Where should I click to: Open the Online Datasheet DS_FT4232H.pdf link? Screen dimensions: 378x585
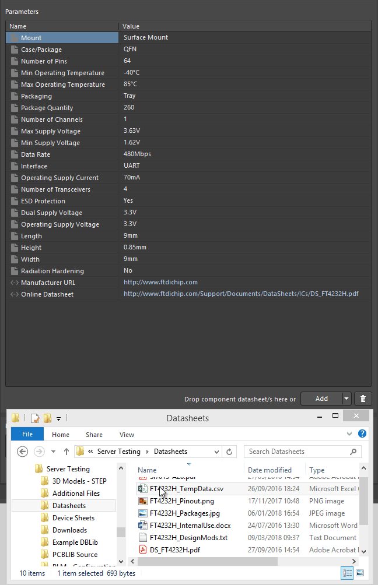click(x=241, y=294)
